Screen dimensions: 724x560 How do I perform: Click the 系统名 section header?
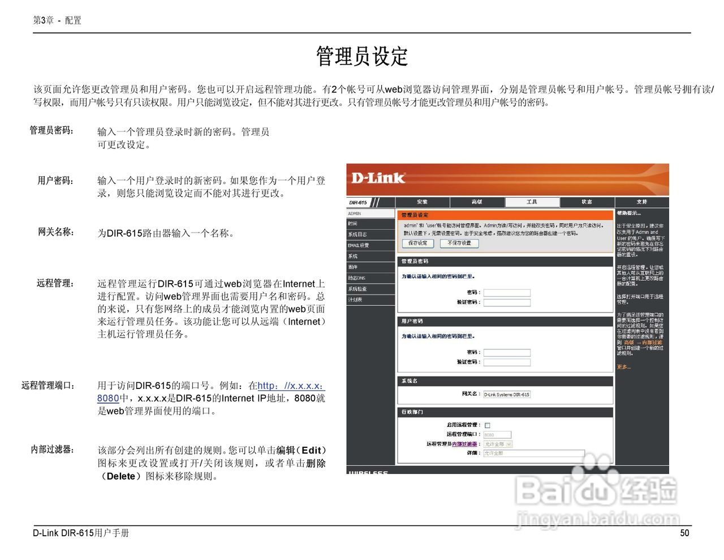pyautogui.click(x=506, y=381)
